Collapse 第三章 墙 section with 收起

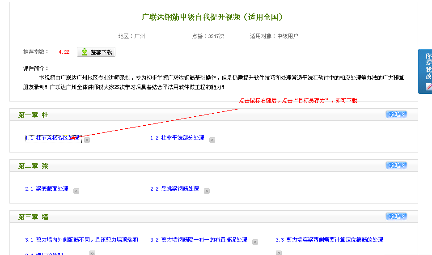click(x=397, y=217)
